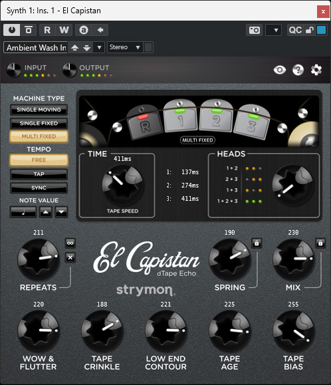Select SINGLE FIXED machine type

click(39, 123)
